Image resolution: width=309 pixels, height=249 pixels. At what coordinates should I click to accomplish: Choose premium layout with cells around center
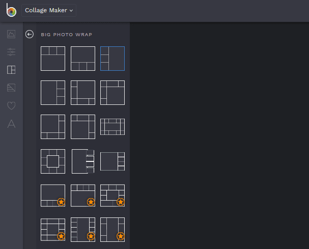(53, 230)
